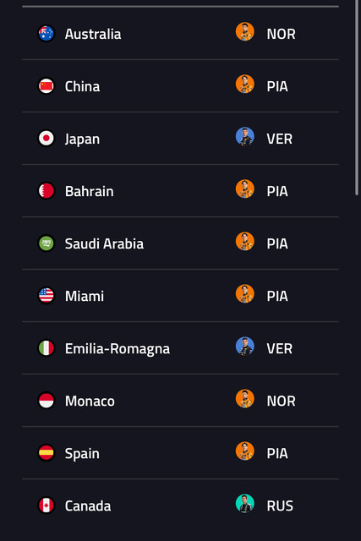
Task: Click the Miami race US flag icon
Action: coord(46,296)
